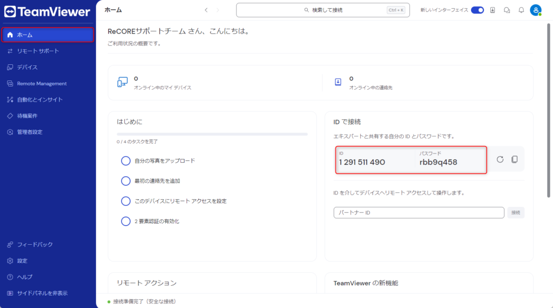Viewport: 553px width, 308px height.
Task: Navigate back with left arrow
Action: coord(206,10)
